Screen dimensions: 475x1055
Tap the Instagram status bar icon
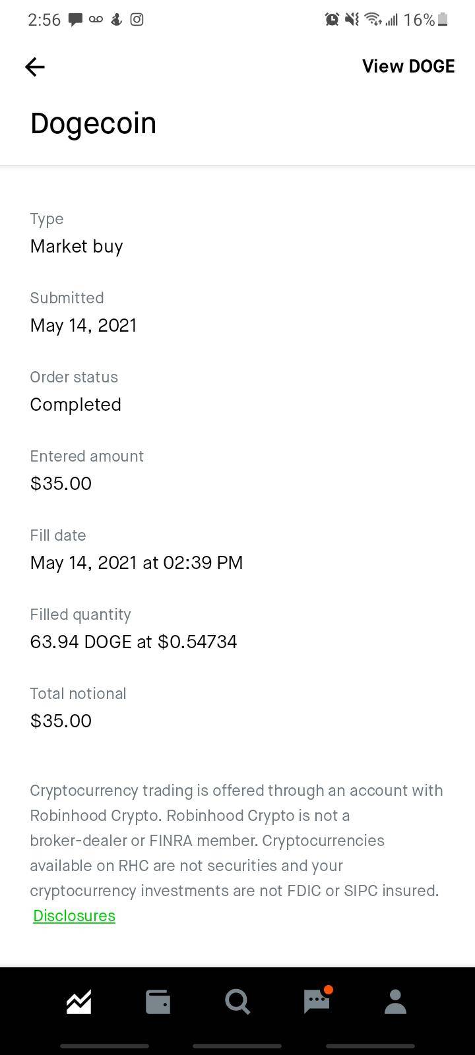tap(137, 20)
